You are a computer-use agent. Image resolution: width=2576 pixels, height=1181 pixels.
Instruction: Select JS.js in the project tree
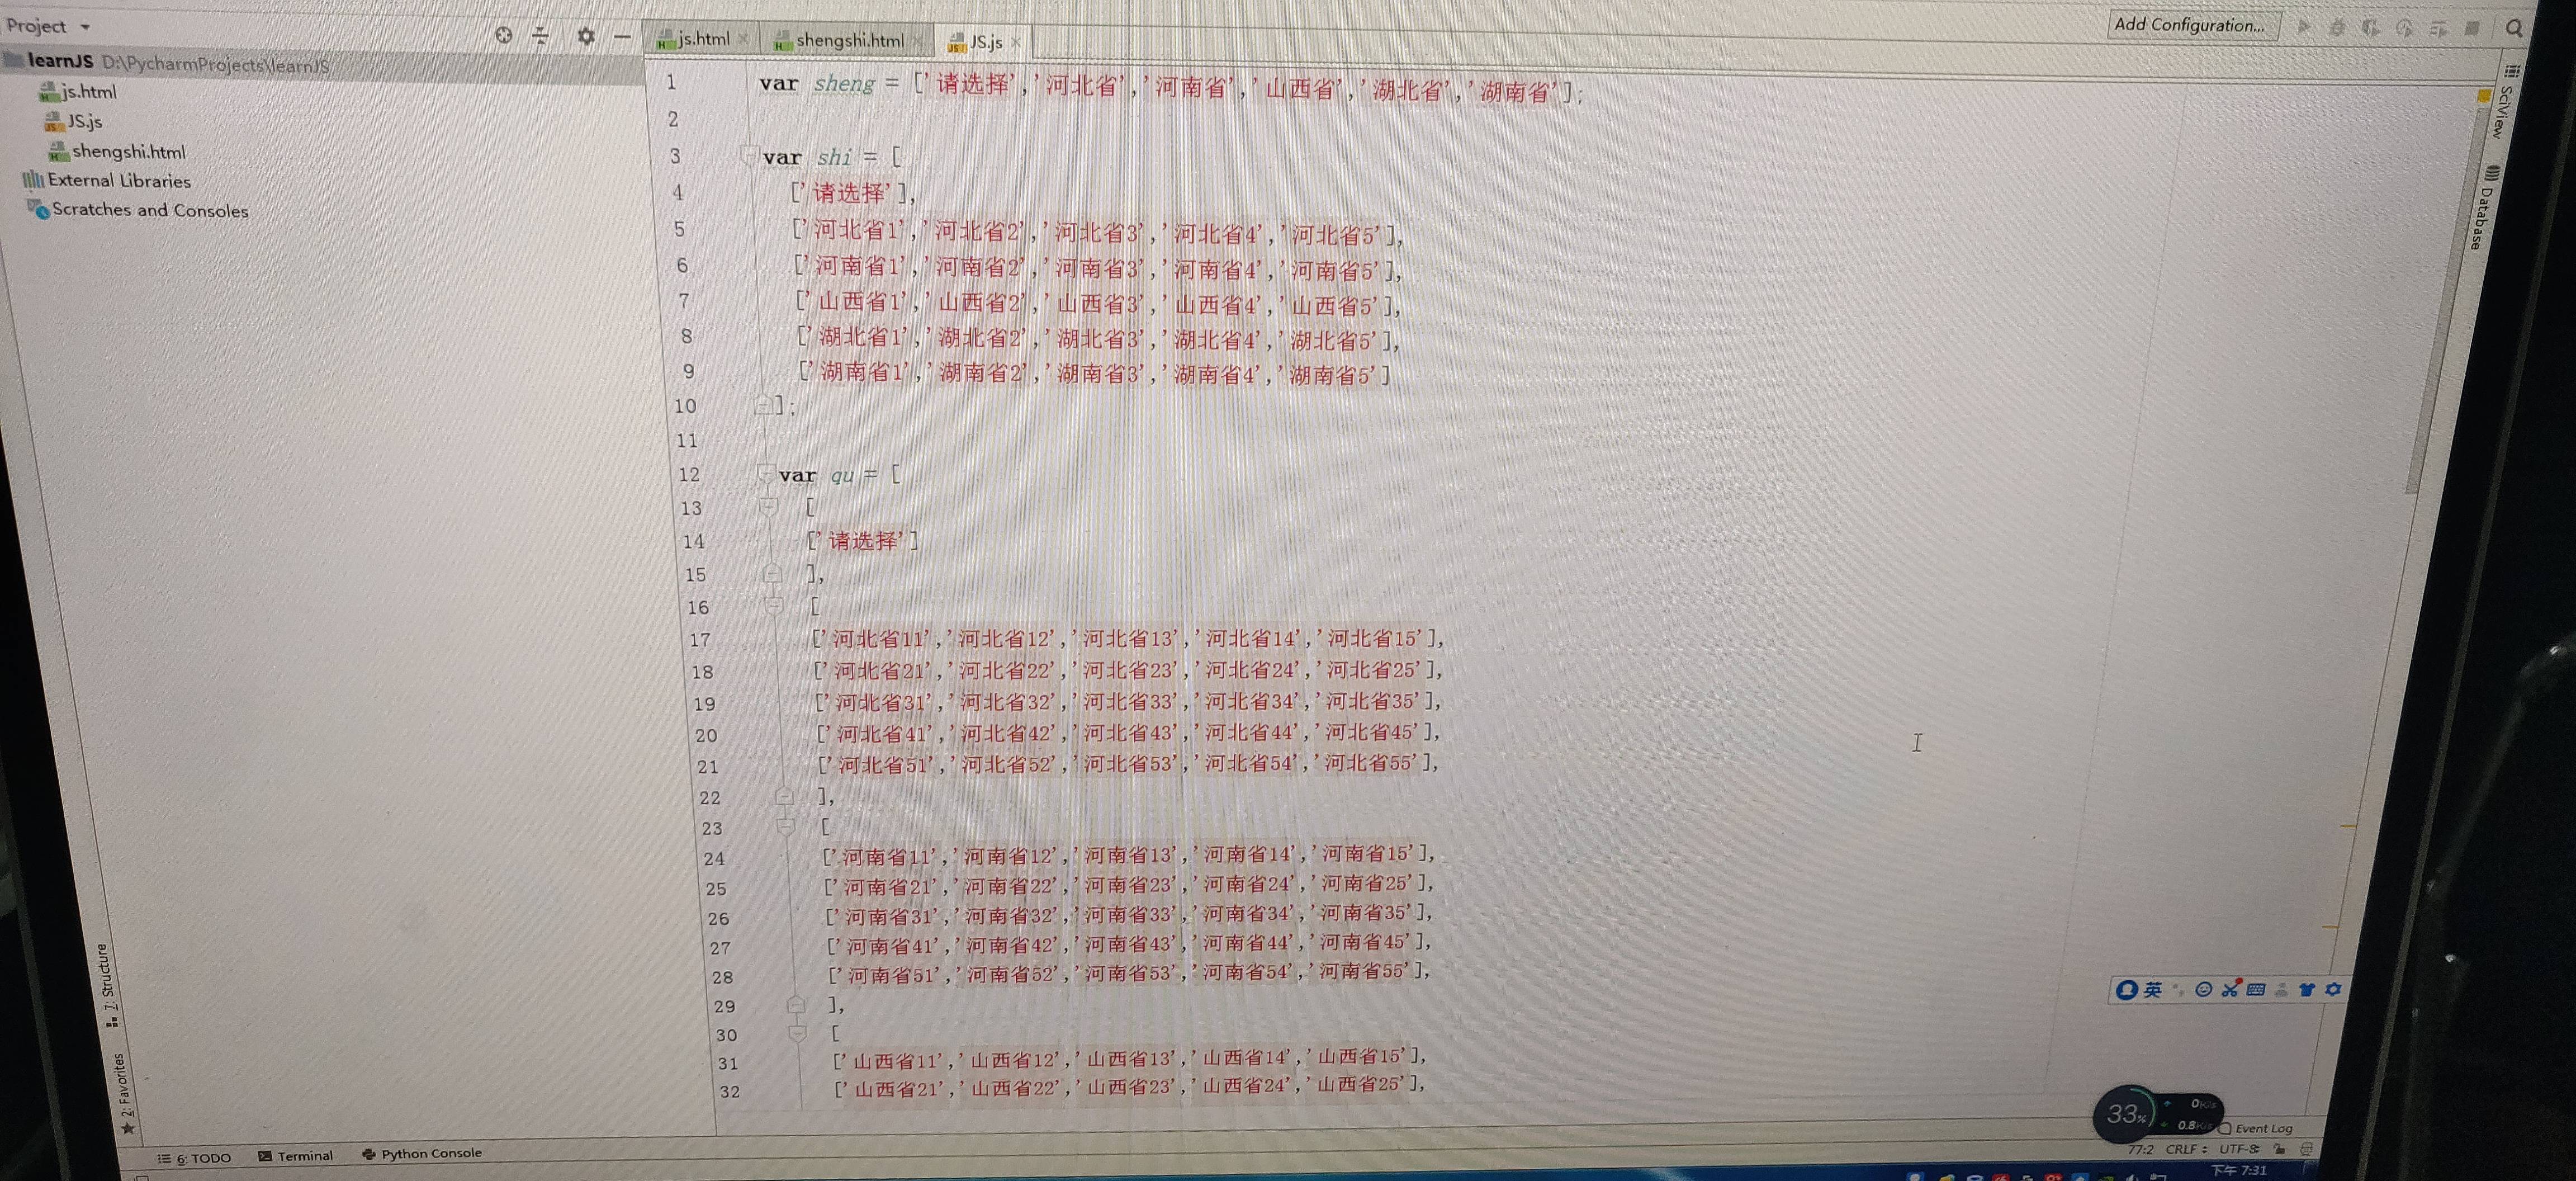tap(84, 121)
